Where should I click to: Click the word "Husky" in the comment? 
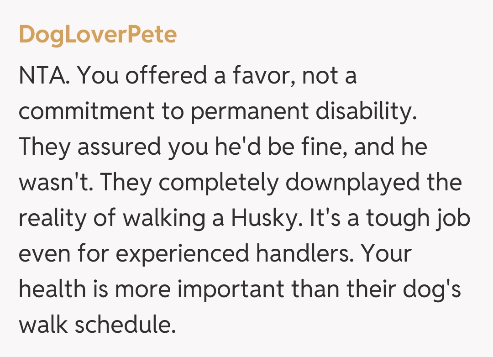(265, 219)
